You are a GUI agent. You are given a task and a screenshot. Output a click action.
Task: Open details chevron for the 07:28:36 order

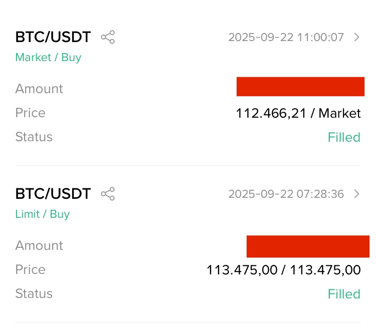click(357, 194)
